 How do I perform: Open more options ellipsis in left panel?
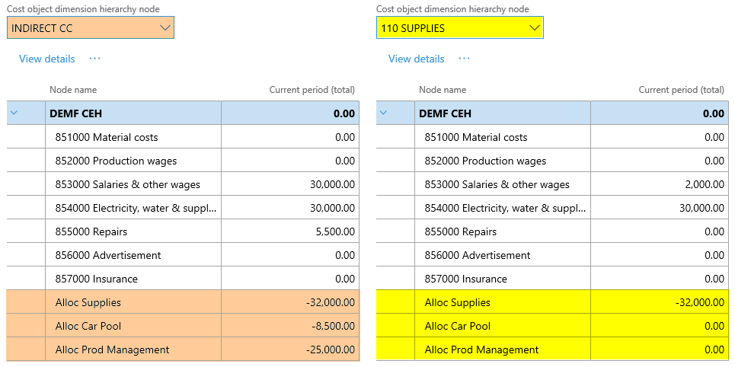tap(94, 59)
